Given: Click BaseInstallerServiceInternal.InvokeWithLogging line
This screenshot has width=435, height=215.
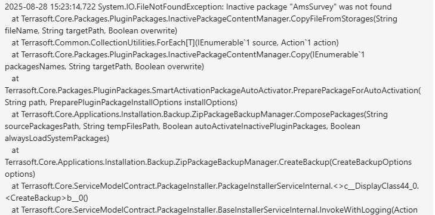Looking at the screenshot, I should point(214,210).
